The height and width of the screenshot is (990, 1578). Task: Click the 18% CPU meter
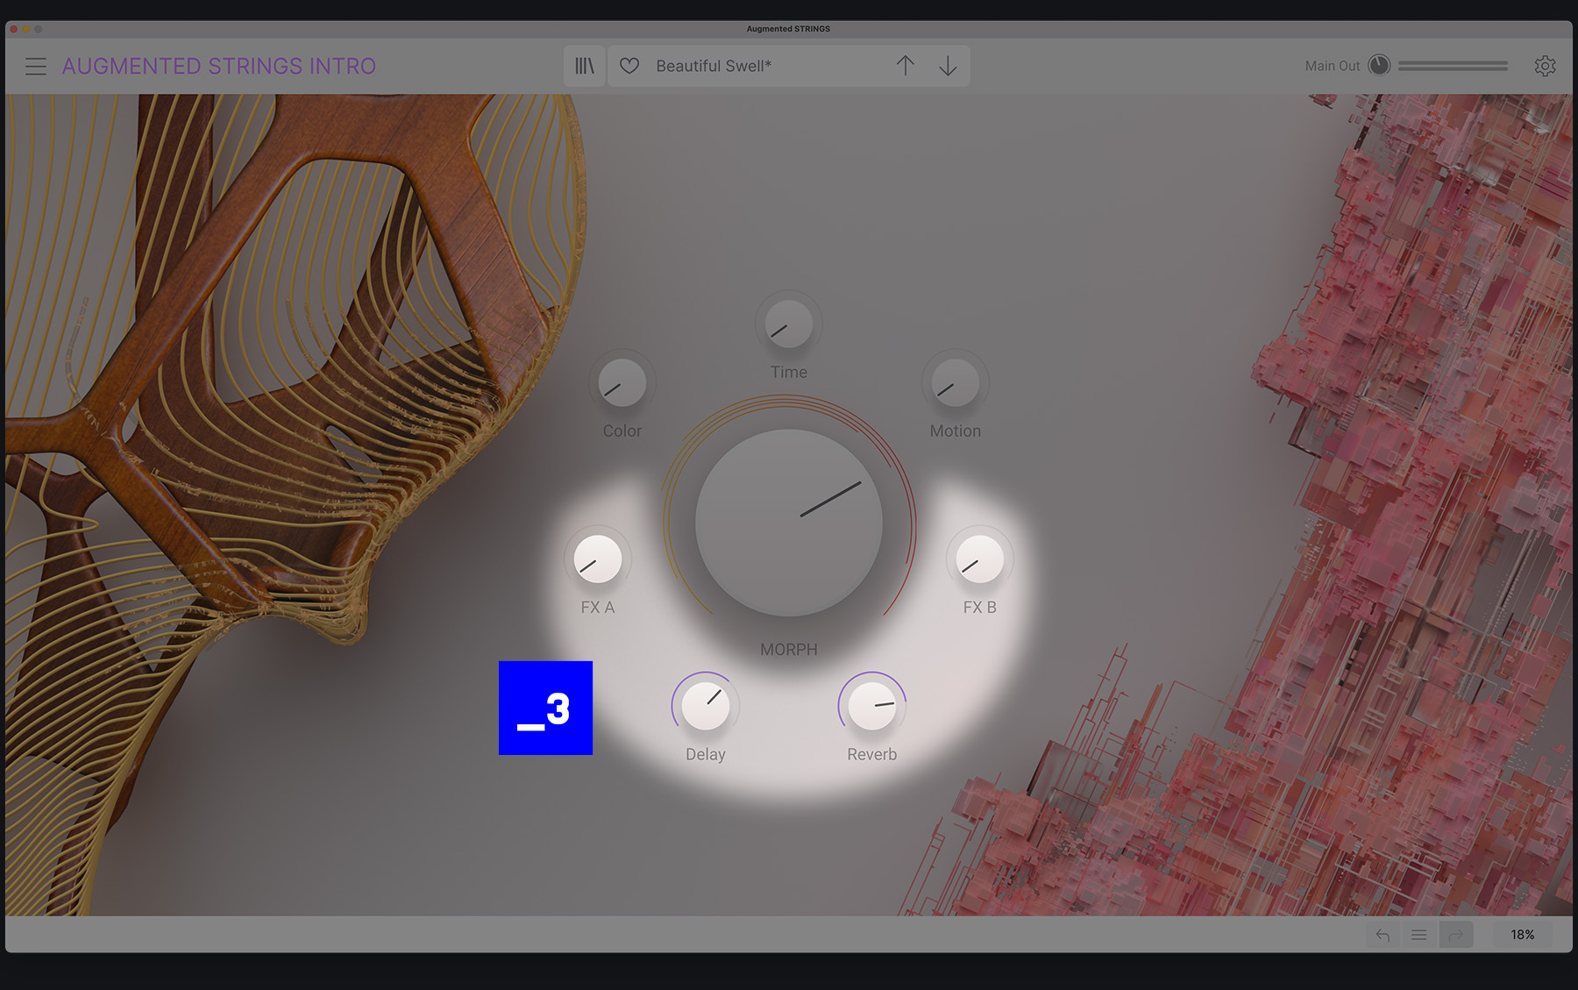pyautogui.click(x=1523, y=935)
